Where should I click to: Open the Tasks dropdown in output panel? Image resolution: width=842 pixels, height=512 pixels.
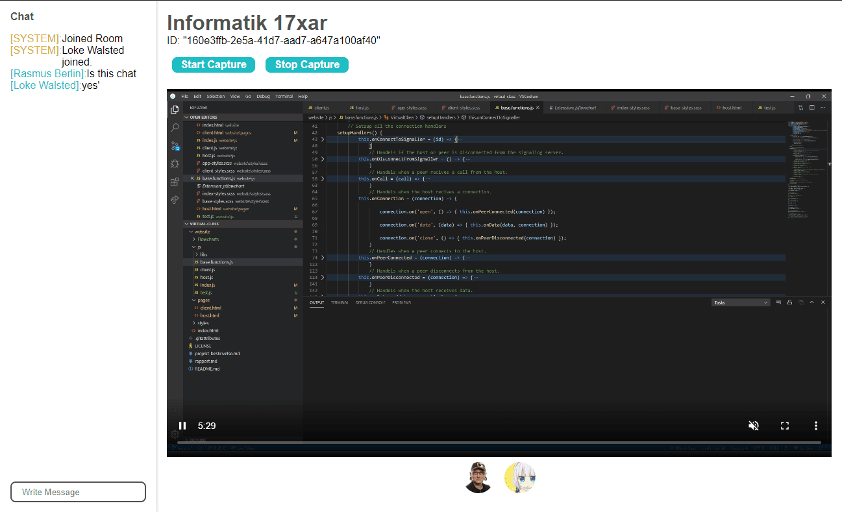(x=741, y=302)
